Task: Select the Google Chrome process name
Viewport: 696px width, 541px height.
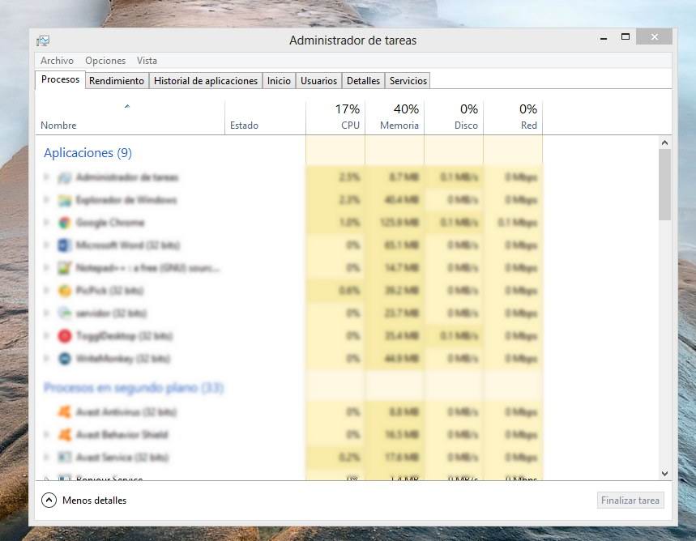Action: coord(110,223)
